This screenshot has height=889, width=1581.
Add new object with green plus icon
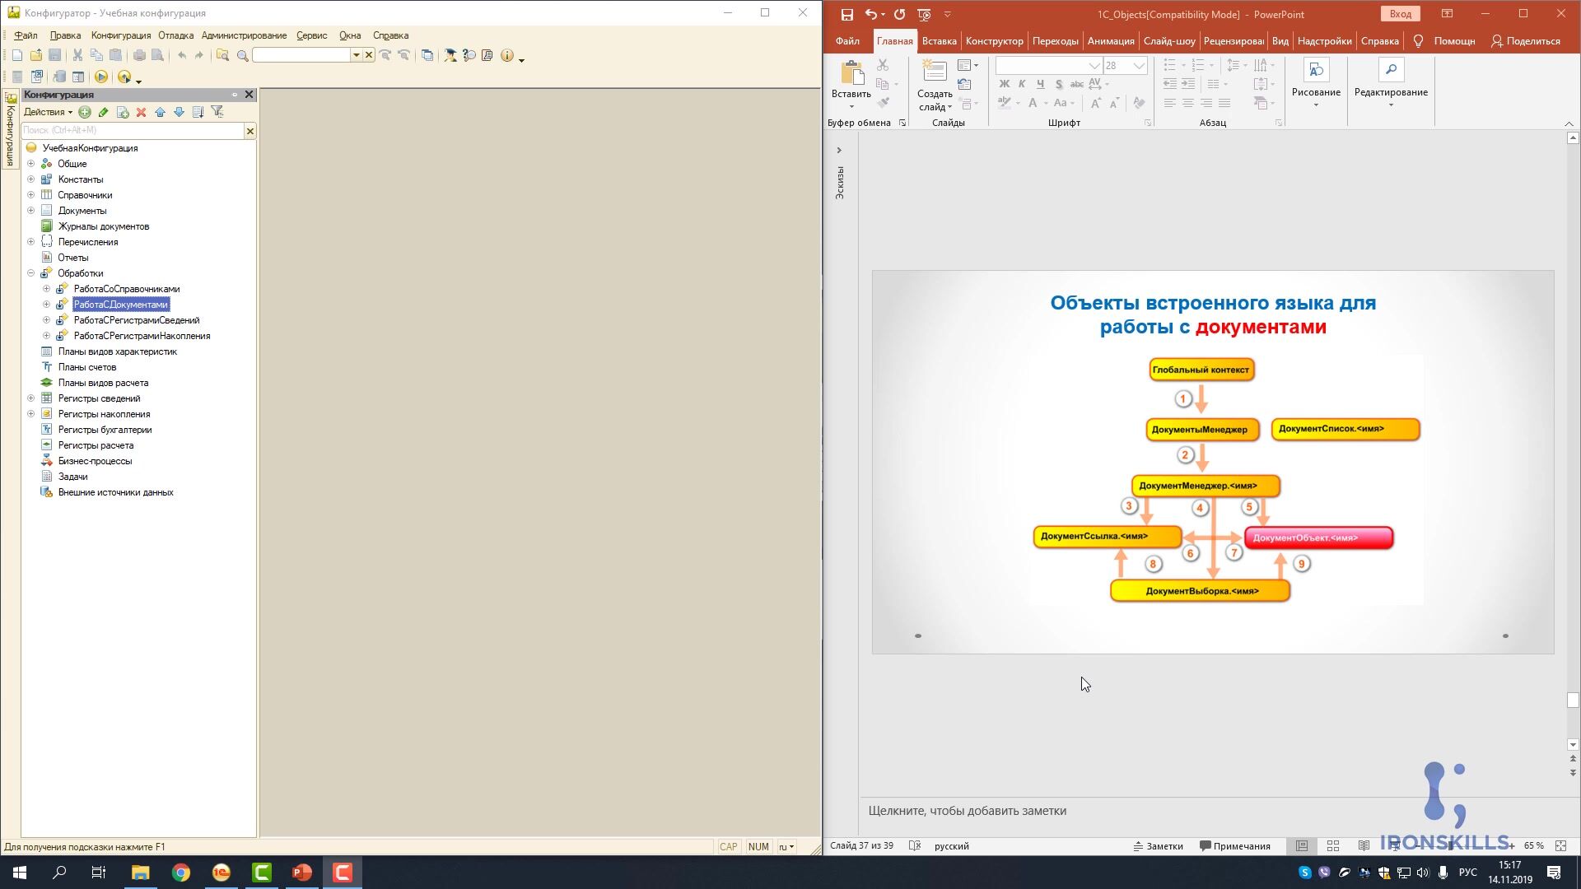coord(85,112)
